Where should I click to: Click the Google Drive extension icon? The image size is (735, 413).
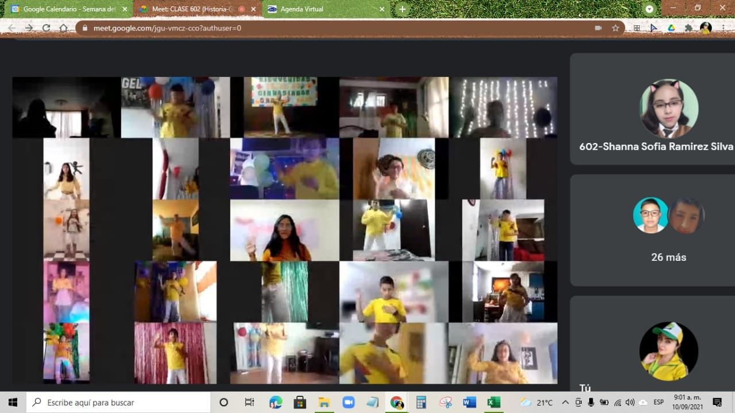(x=671, y=28)
